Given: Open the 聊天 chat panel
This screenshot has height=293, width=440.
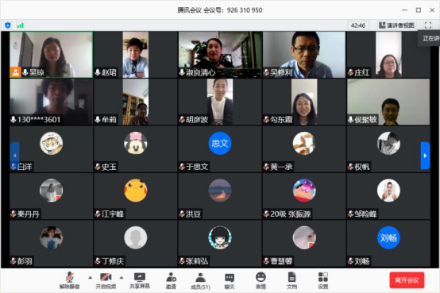Looking at the screenshot, I should click(230, 280).
